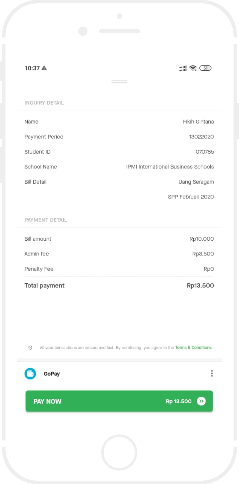Tap the Wi-Fi status icon
Screen dimensions: 239x484
(193, 68)
